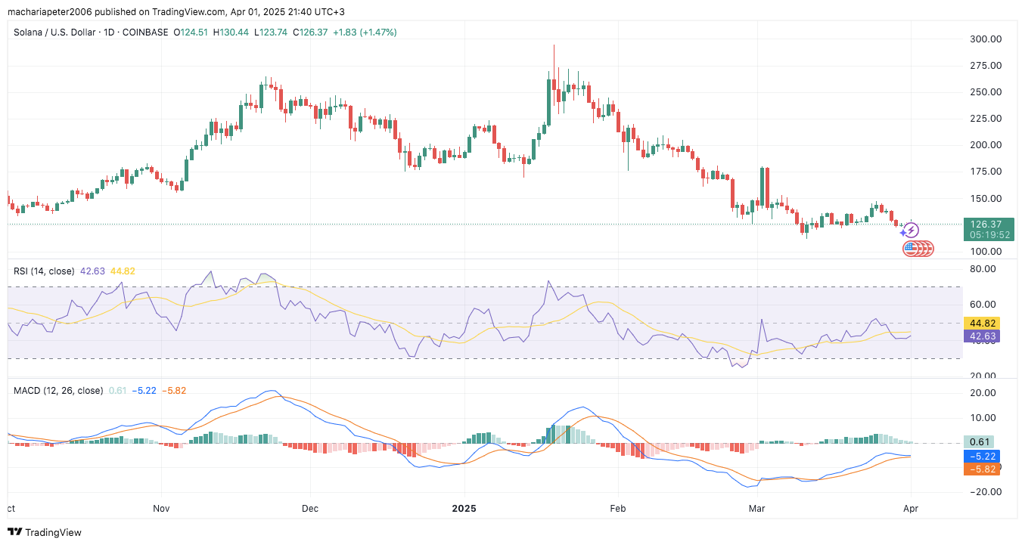Click the Mar label on the time axis
The width and height of the screenshot is (1025, 545).
[755, 509]
